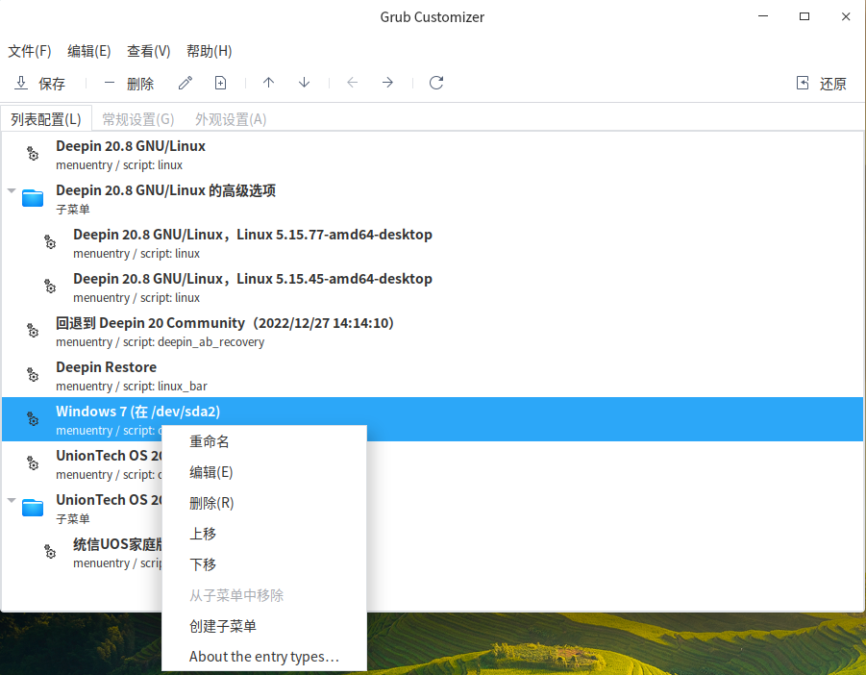Click gear icon of Linux 5.15.77 entry
866x675 pixels.
[50, 242]
